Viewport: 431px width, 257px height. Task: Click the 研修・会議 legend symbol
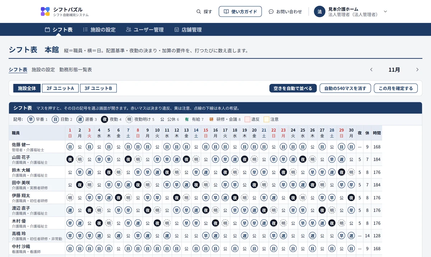212,119
